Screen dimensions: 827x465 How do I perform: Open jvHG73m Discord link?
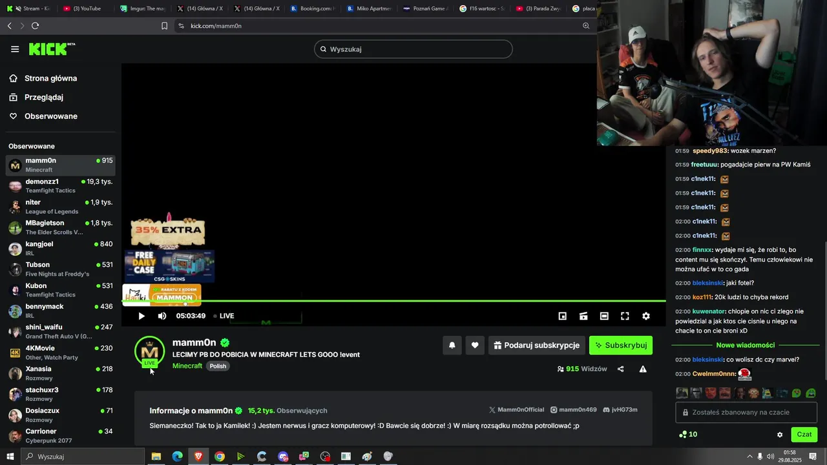coord(620,410)
